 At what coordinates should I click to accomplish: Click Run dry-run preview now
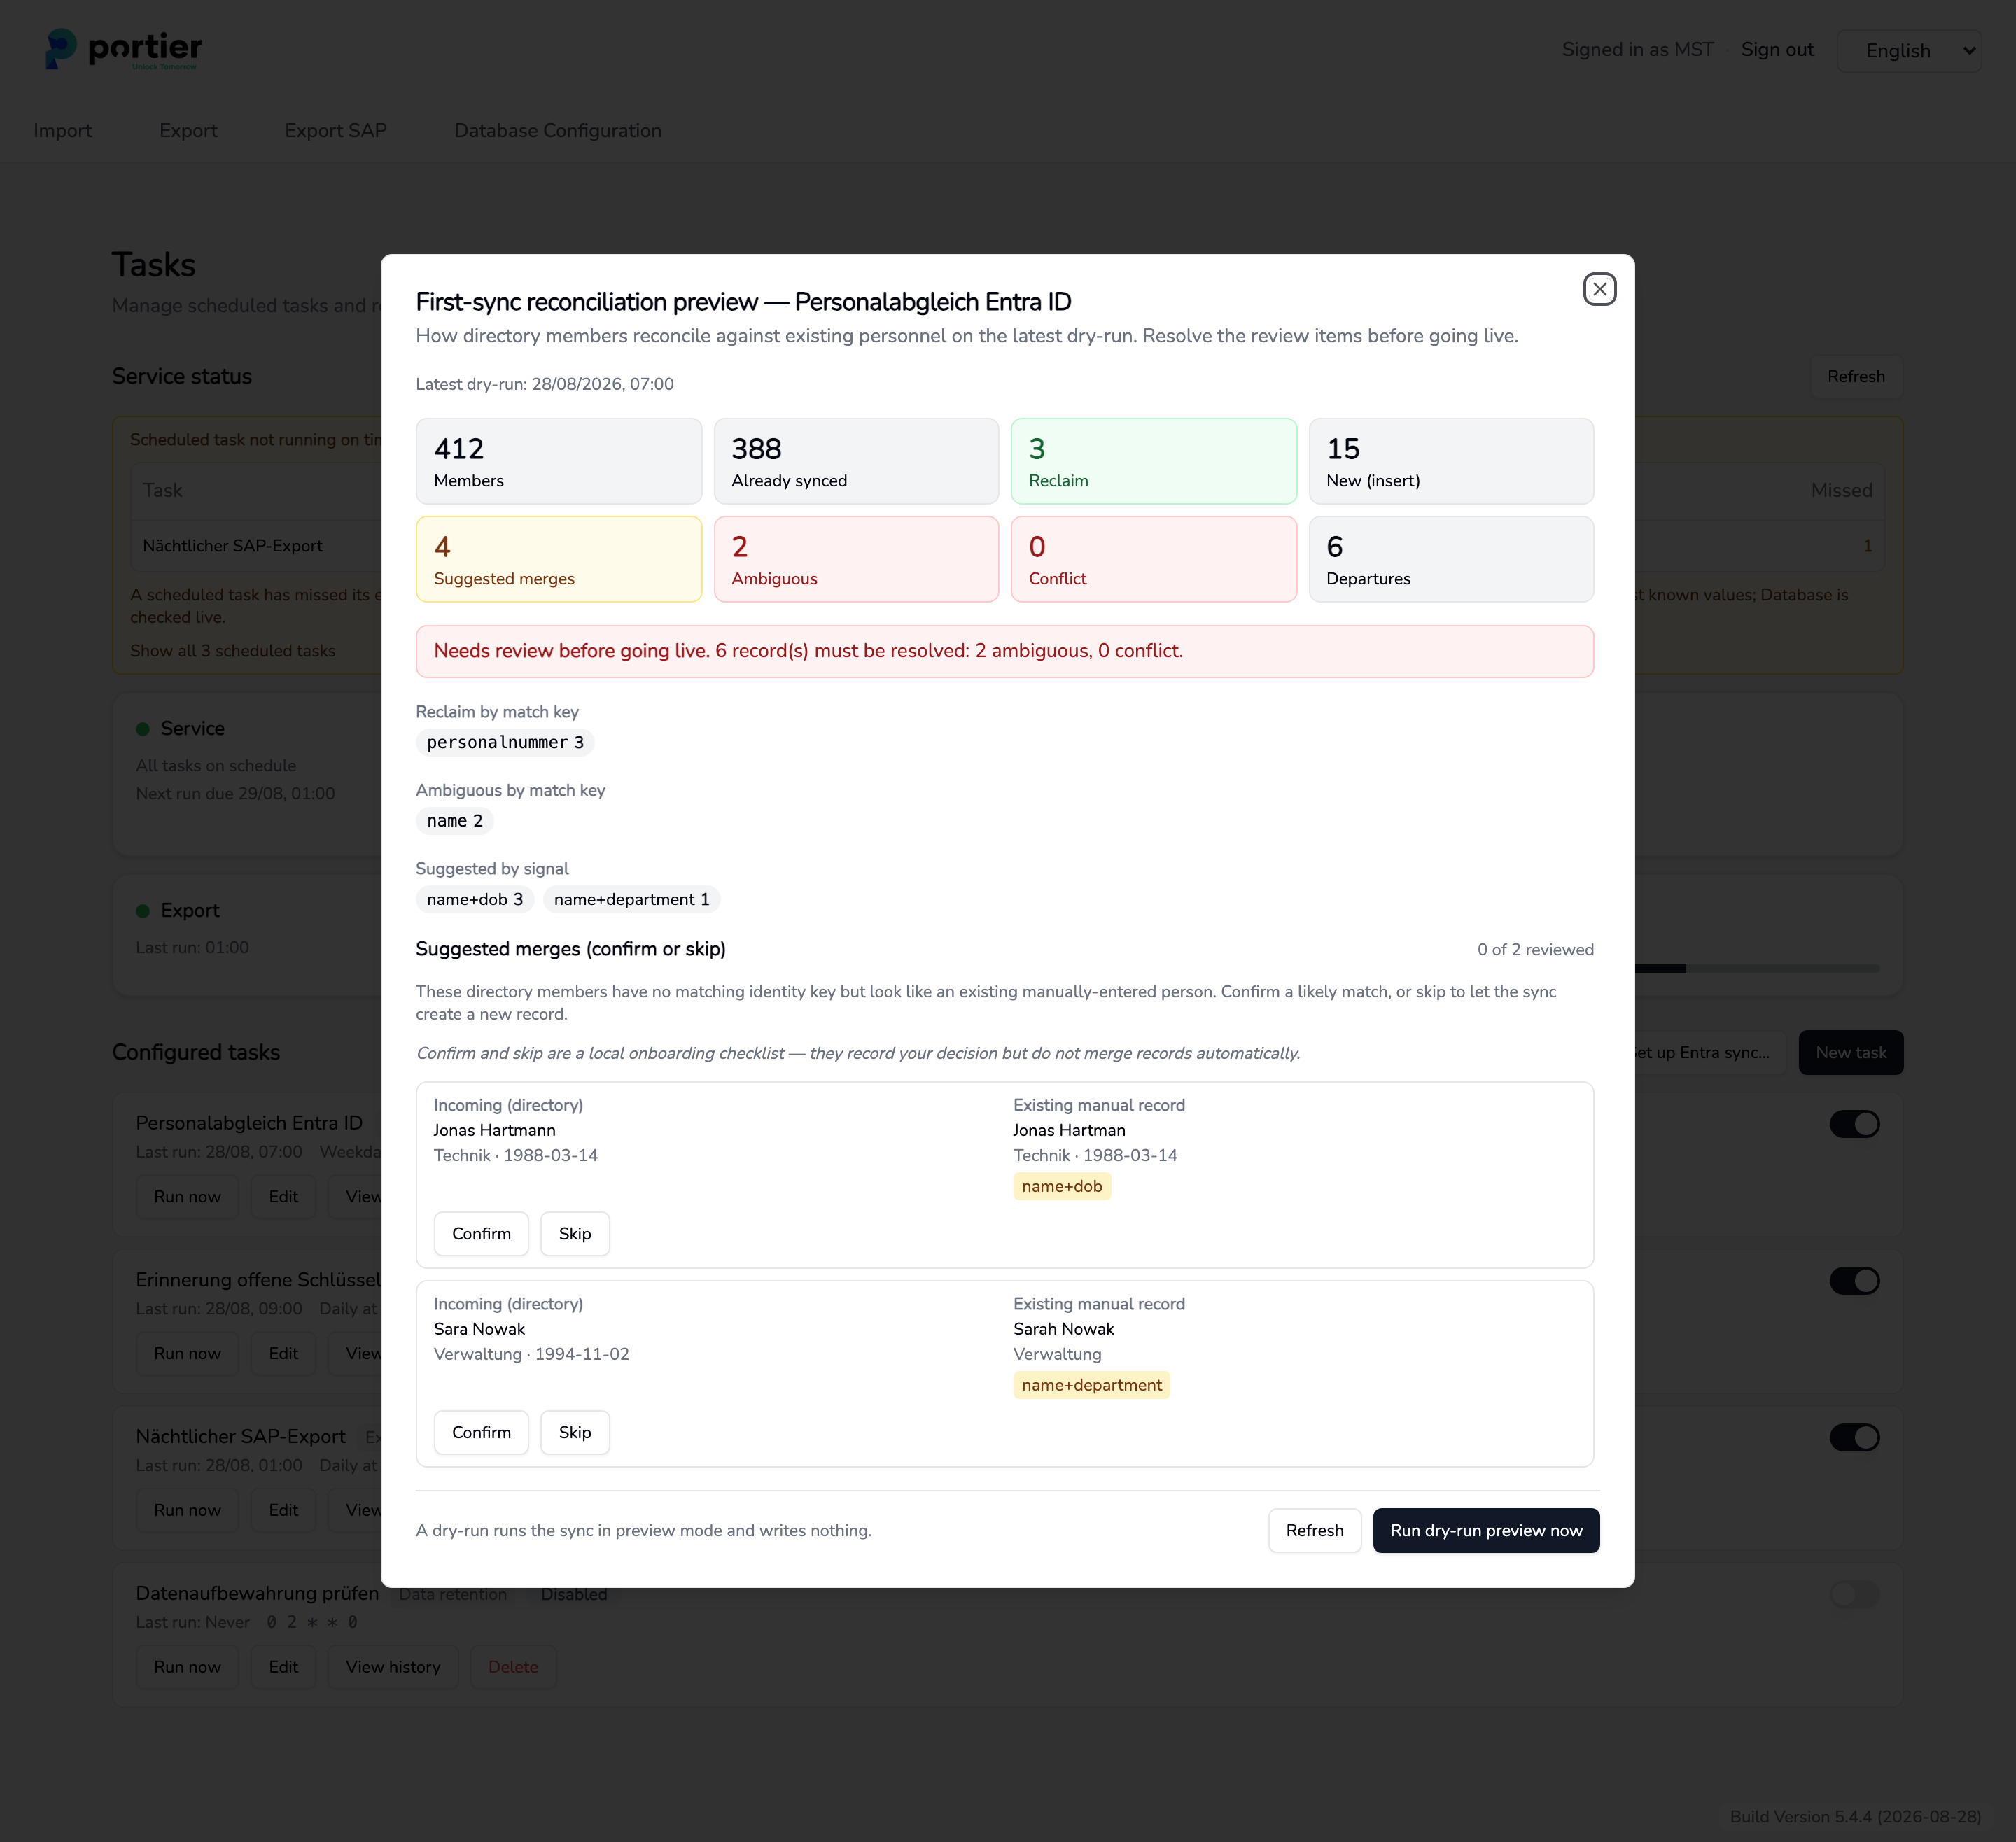1486,1530
